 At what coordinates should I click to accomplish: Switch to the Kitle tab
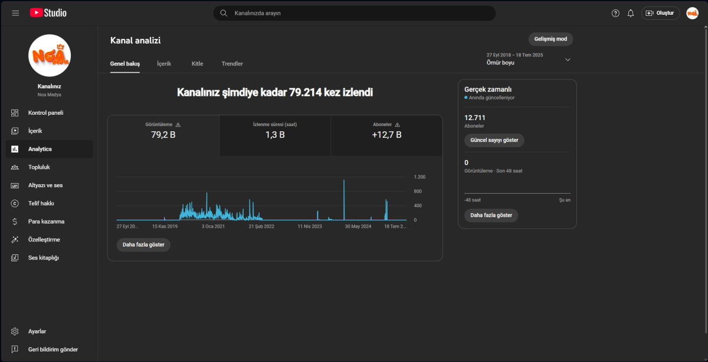click(x=198, y=64)
